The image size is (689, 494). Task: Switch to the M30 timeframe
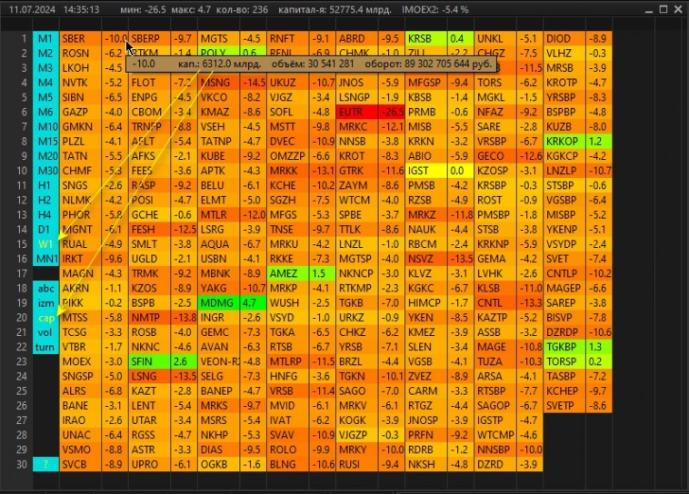pos(45,171)
